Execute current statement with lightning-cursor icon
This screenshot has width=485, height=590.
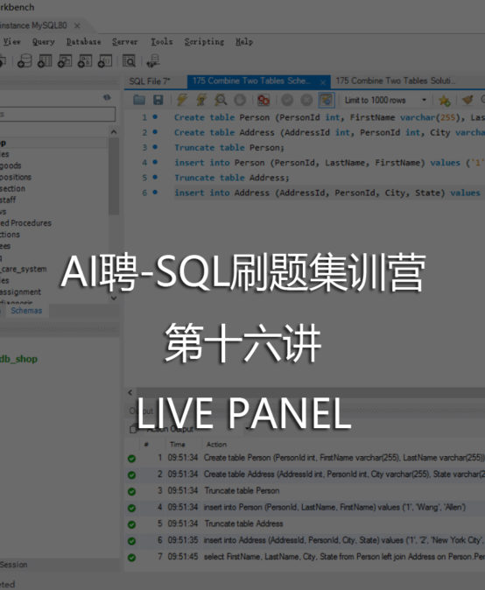(x=201, y=100)
